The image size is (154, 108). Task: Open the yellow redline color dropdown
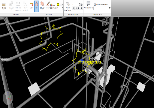[60, 4]
